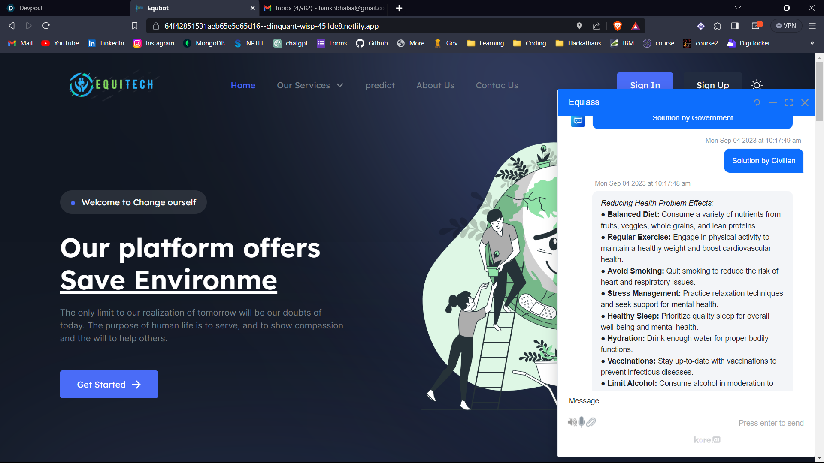Toggle the VPN button

(x=786, y=26)
